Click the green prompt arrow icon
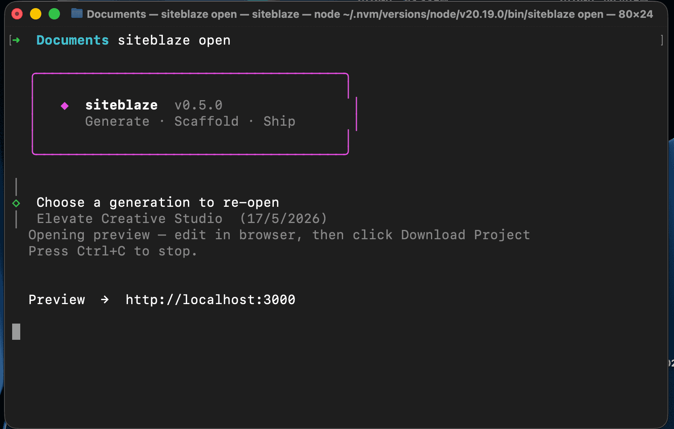 coord(16,40)
